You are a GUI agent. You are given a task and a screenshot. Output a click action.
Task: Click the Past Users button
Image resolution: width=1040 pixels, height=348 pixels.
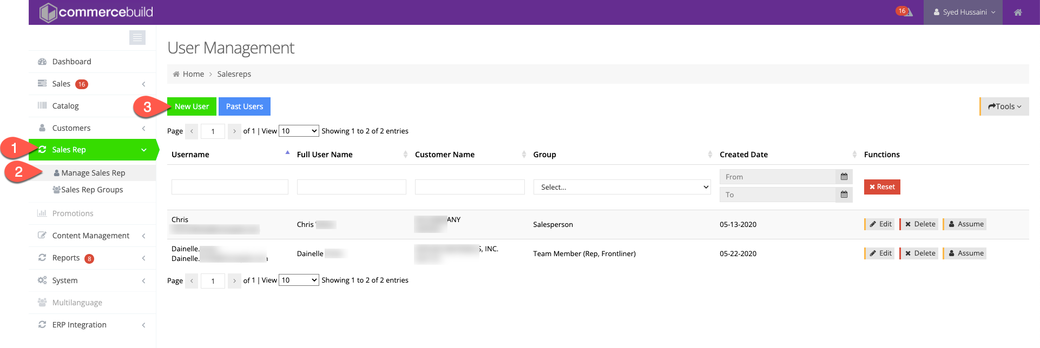(244, 106)
